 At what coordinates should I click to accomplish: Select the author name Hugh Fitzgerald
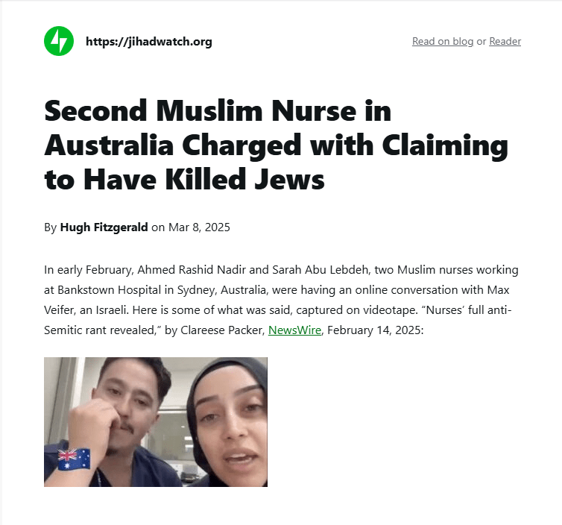point(104,227)
